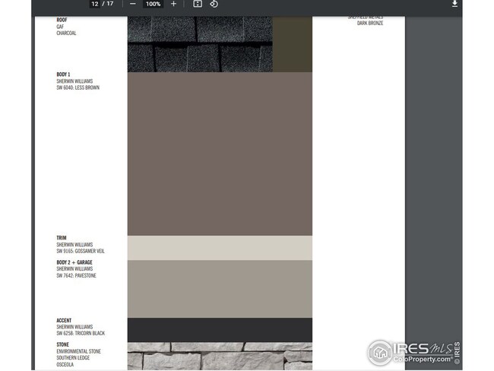Select the Dark Bronze metal swatch
This screenshot has width=494, height=371.
293,44
